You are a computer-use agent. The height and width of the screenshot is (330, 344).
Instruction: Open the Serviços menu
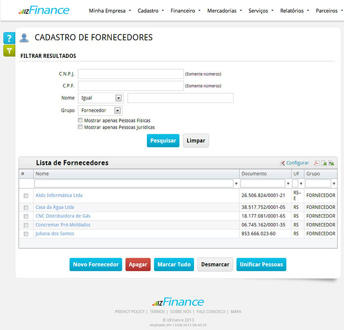pyautogui.click(x=261, y=11)
